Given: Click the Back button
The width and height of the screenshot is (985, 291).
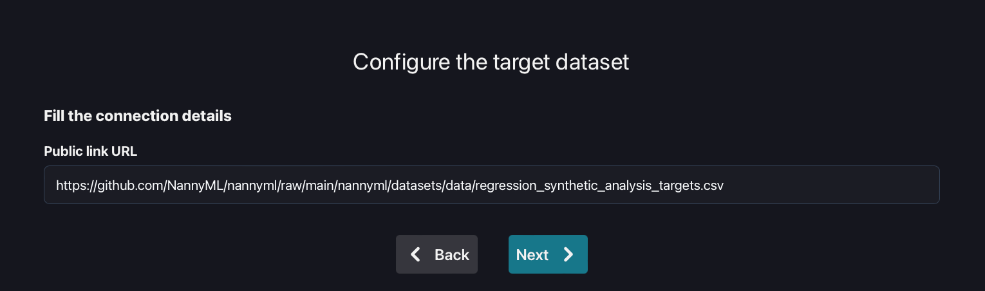Looking at the screenshot, I should click(436, 254).
